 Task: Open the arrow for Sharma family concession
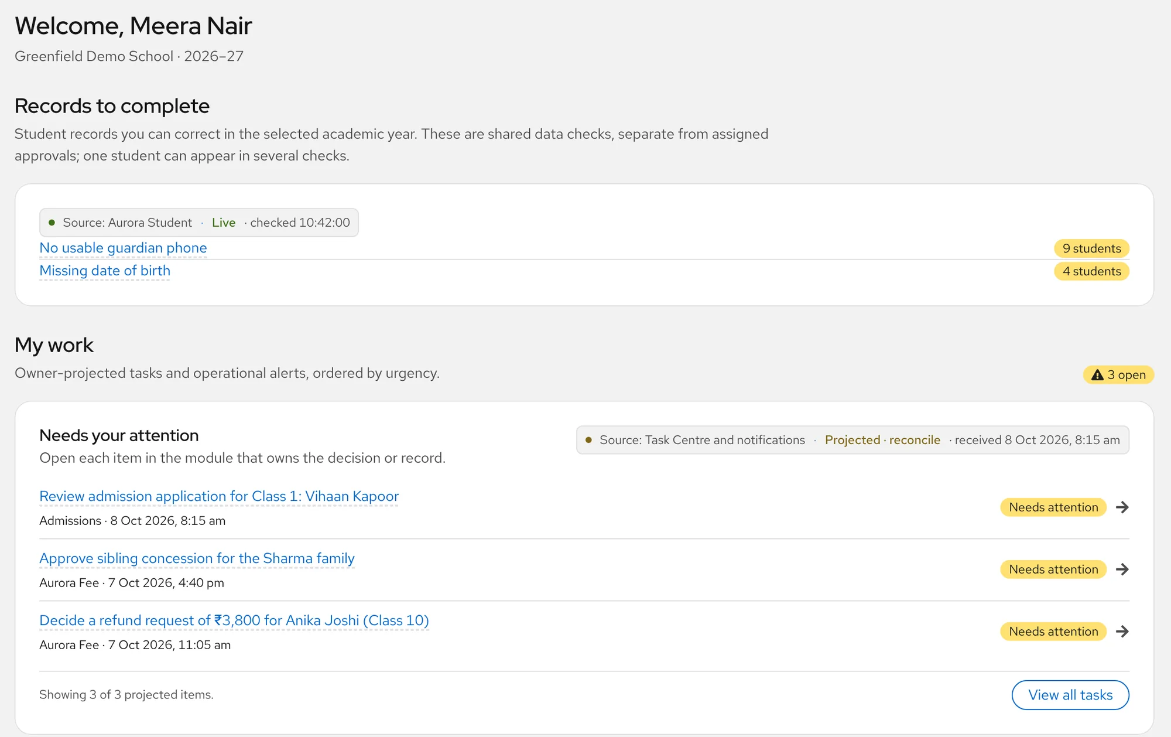[x=1122, y=569]
